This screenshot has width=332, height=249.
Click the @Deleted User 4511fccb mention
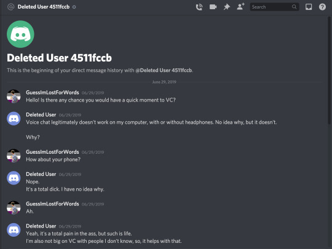point(164,70)
